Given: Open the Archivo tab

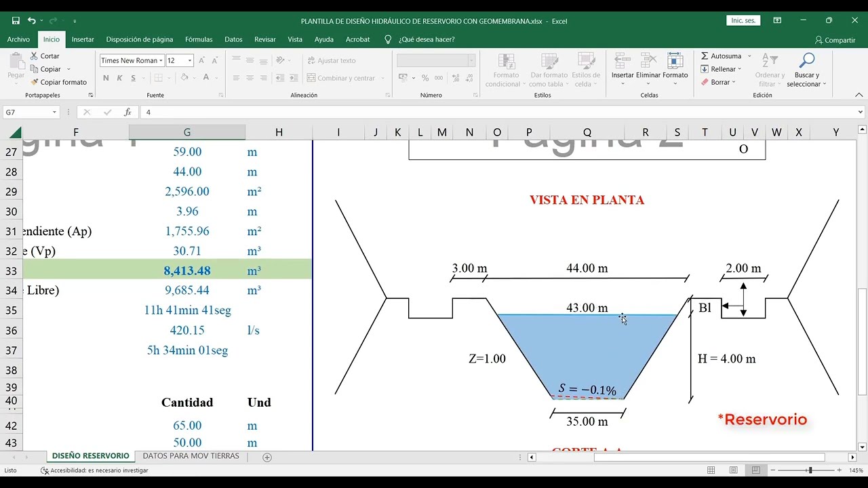Looking at the screenshot, I should 18,39.
